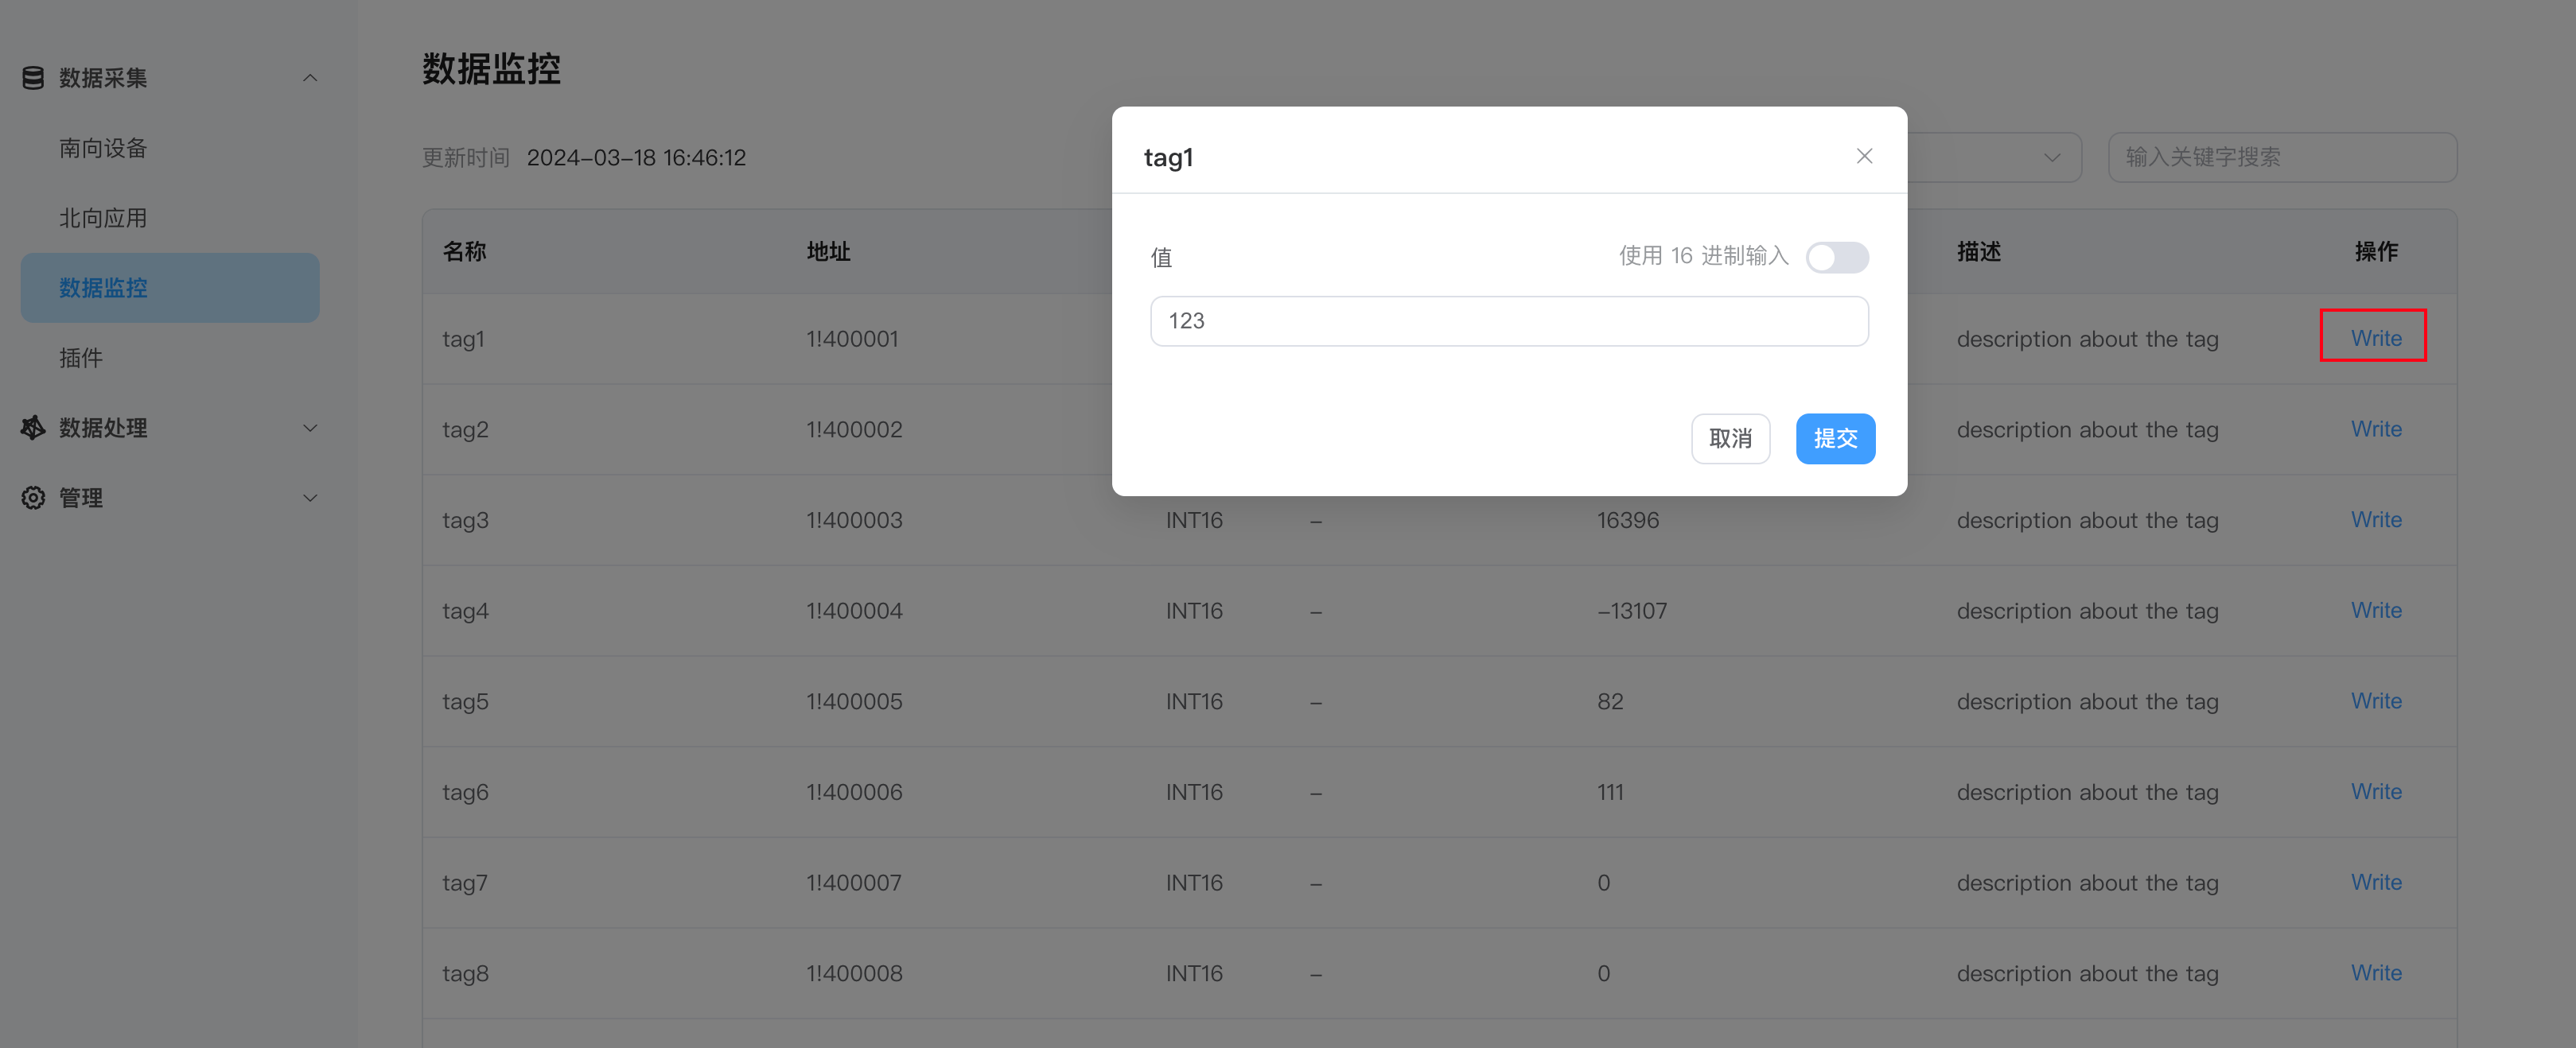Click 提交 submit button

(x=1835, y=439)
